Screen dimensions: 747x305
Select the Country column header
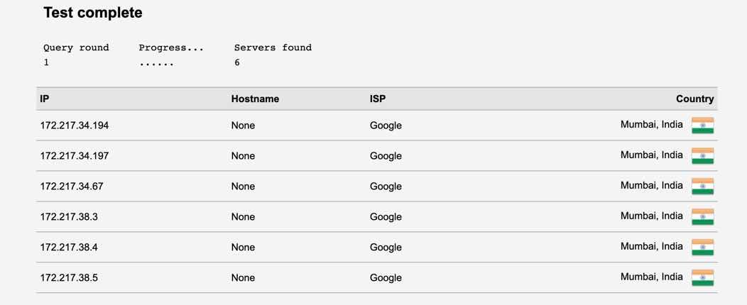[694, 99]
